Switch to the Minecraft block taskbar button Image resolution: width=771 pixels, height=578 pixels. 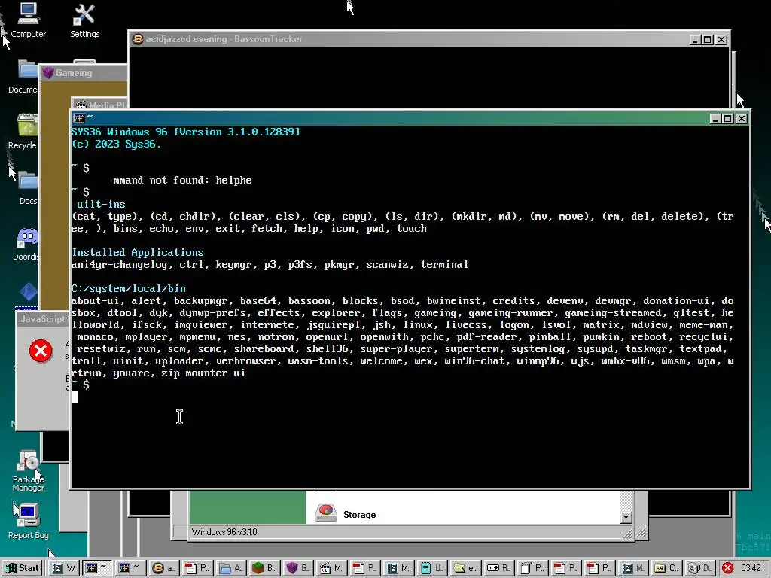coord(264,568)
